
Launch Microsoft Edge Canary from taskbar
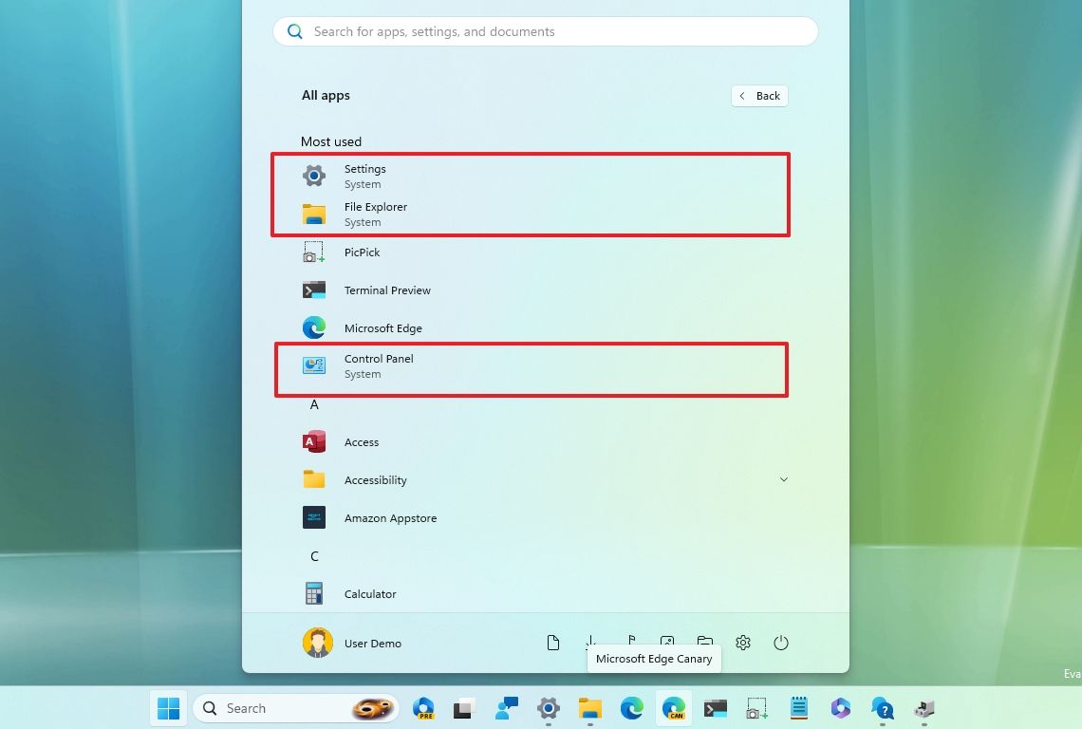click(674, 708)
